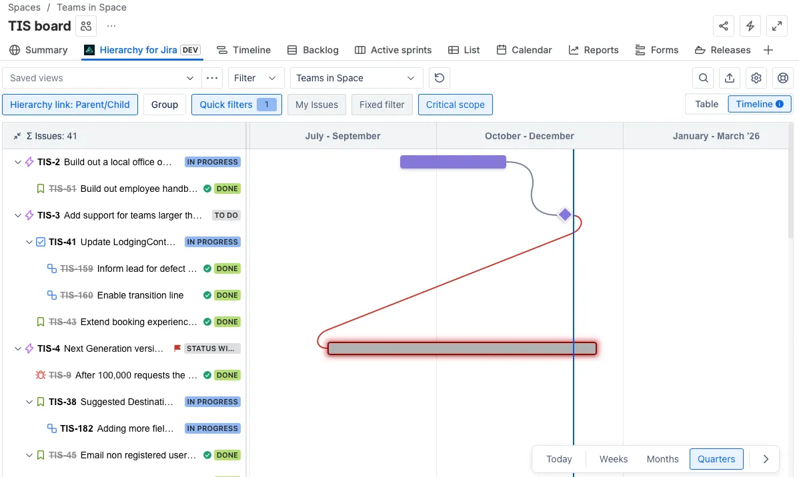
Task: Toggle the My Issues filter
Action: click(316, 105)
